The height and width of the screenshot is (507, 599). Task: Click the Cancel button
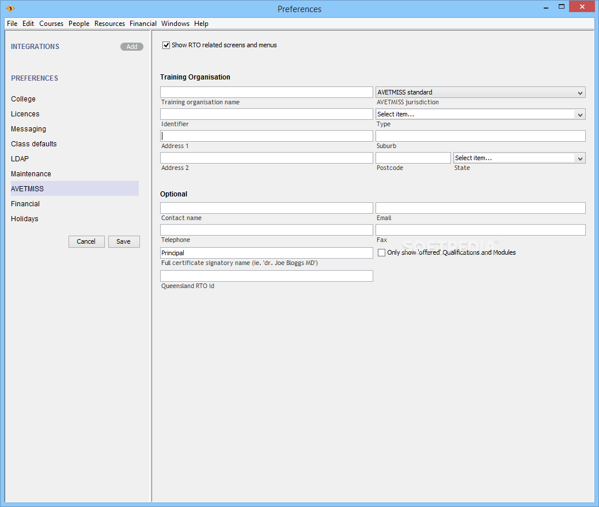86,241
